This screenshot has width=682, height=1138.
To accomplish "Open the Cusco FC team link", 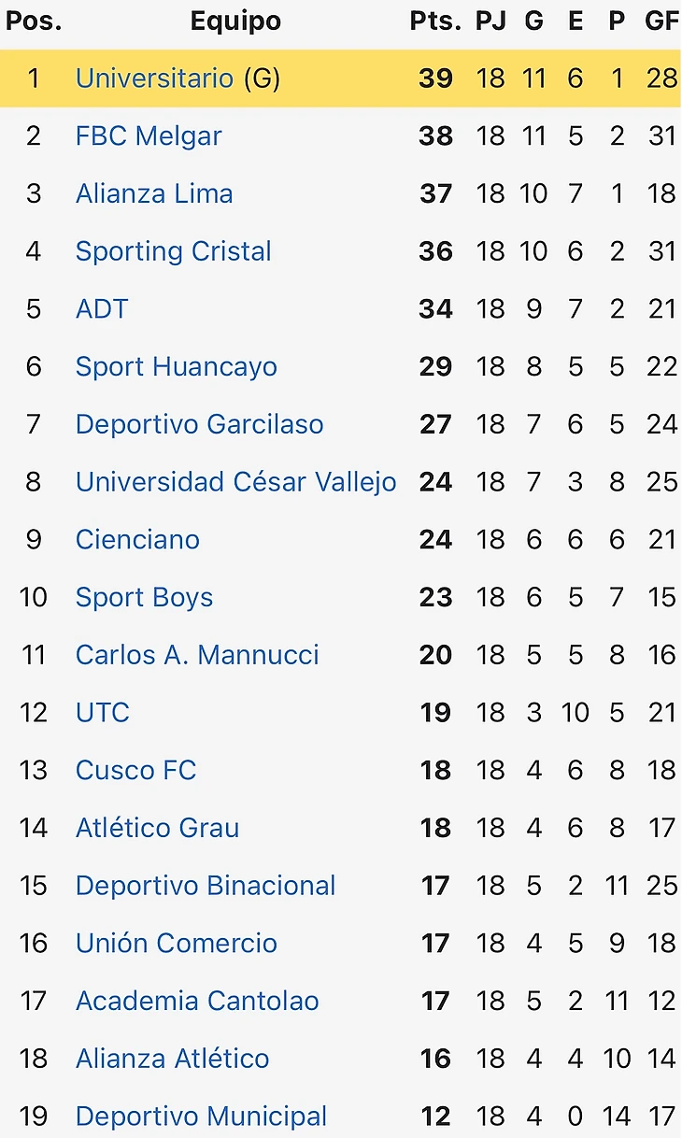I will 136,771.
